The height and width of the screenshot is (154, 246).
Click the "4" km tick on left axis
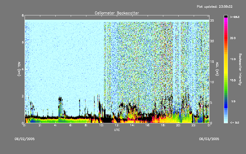pos(23,69)
